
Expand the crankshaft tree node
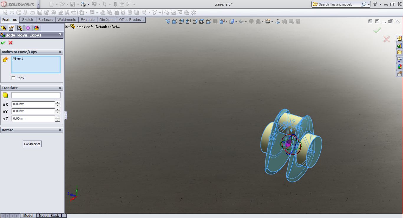pyautogui.click(x=67, y=27)
